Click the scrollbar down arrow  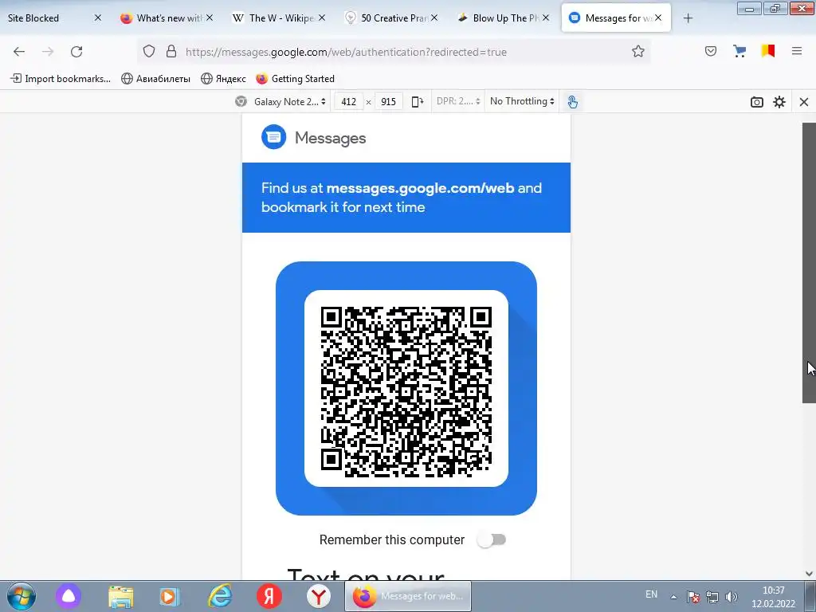click(x=809, y=574)
